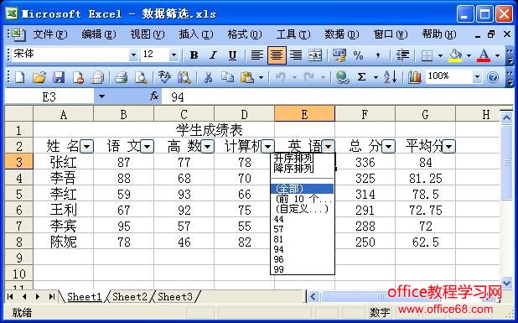Open Excel Help question mark

click(x=493, y=77)
